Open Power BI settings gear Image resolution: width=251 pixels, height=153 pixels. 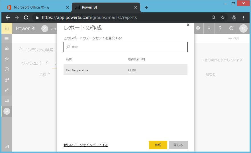click(x=198, y=28)
